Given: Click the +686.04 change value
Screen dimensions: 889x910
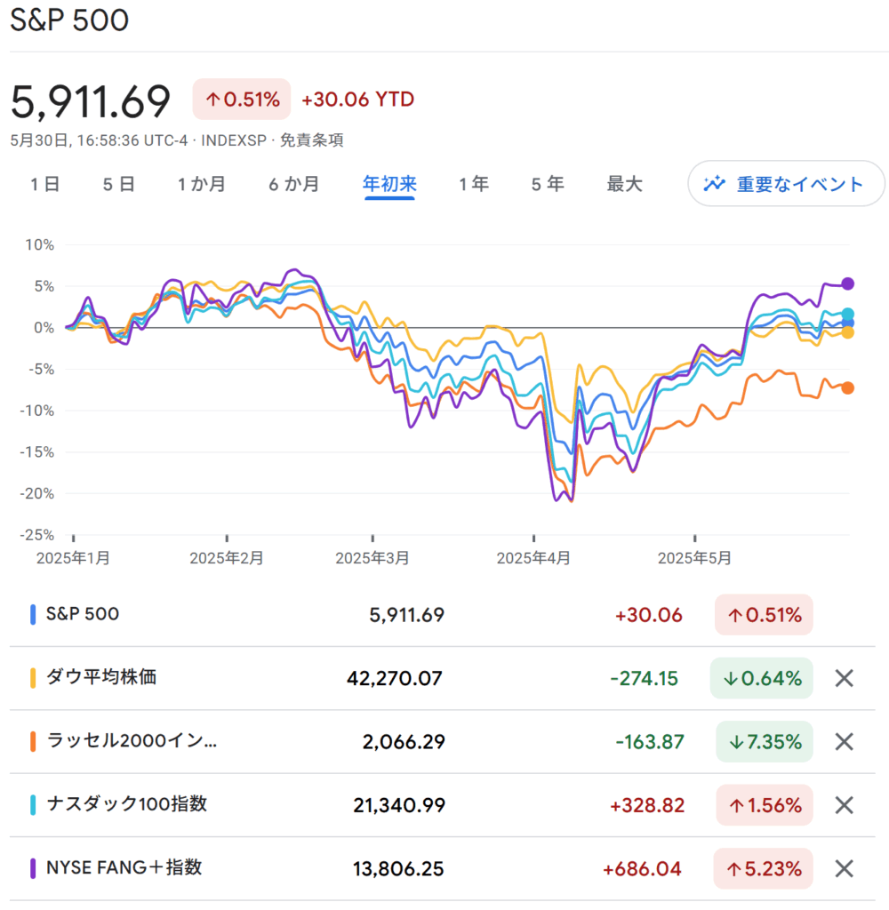Looking at the screenshot, I should pos(642,869).
